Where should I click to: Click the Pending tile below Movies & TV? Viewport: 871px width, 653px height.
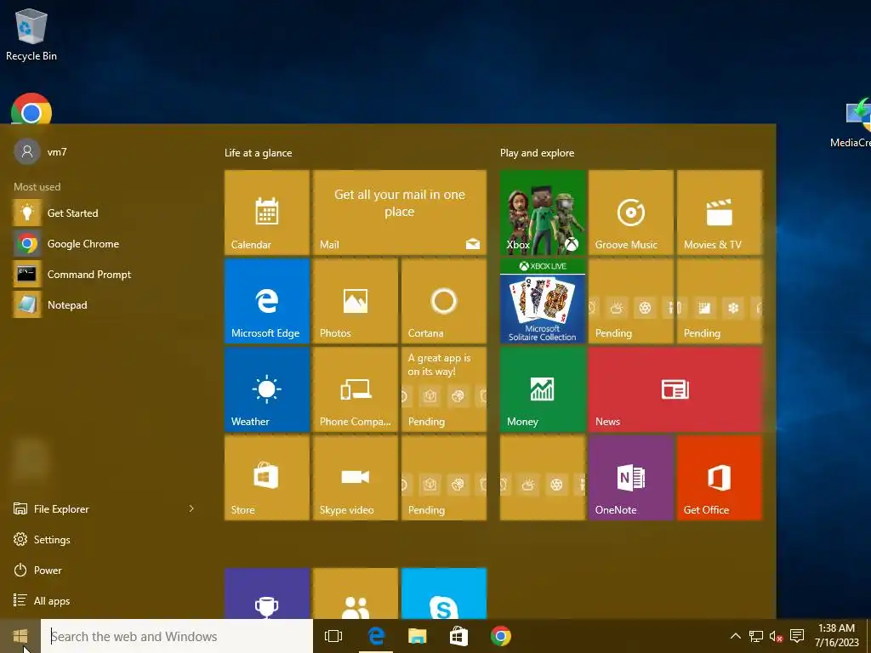pos(719,300)
